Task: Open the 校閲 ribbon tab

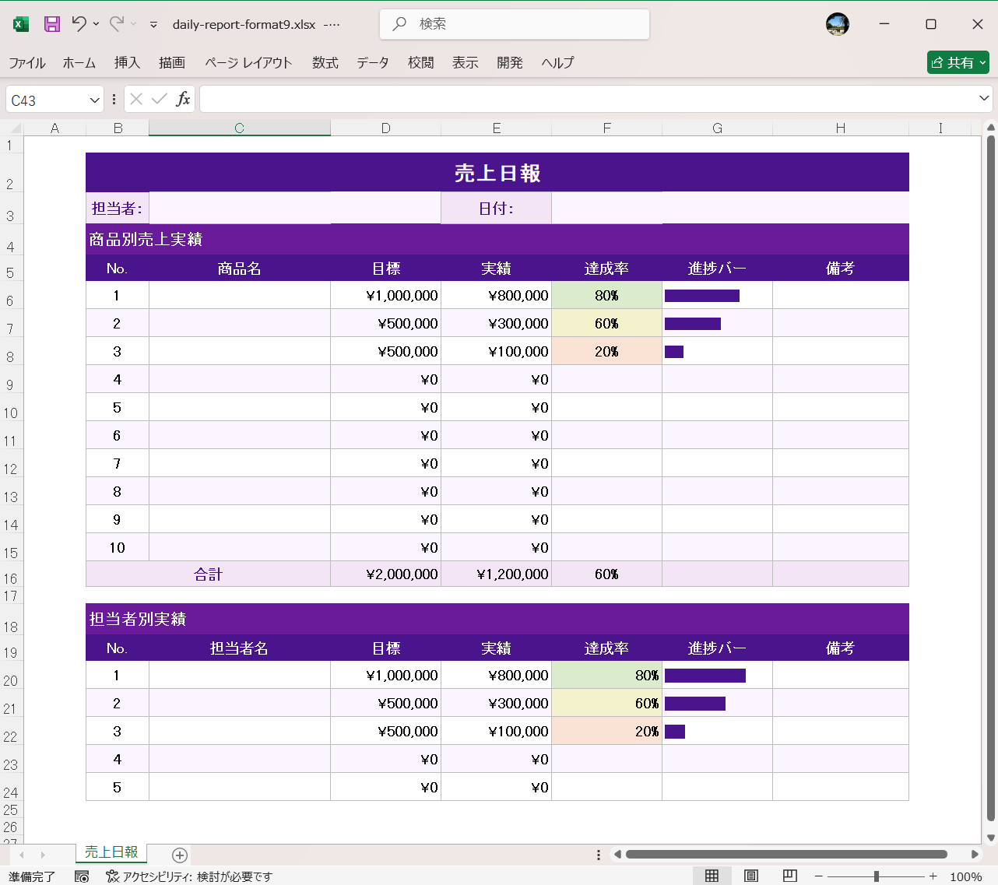Action: (421, 63)
